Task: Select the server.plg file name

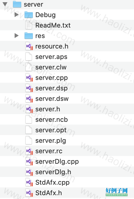Action: (50, 141)
